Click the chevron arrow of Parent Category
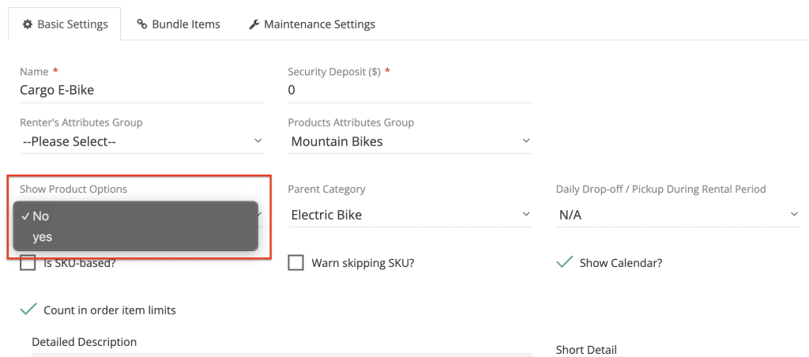 click(x=525, y=214)
